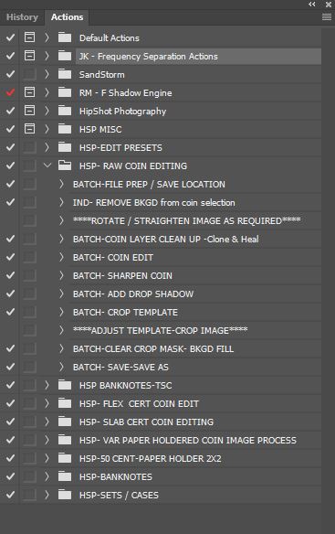Toggle dialog icon for HSP MISC
Viewport: 335px width, 534px height.
point(29,129)
